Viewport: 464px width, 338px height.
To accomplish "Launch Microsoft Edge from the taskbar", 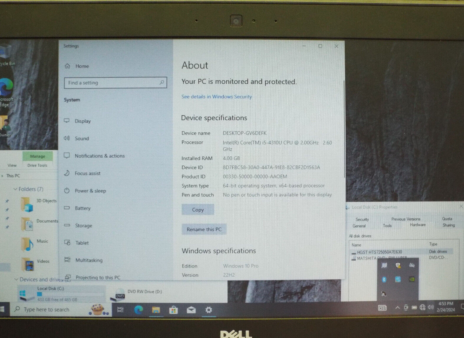I will tap(138, 310).
